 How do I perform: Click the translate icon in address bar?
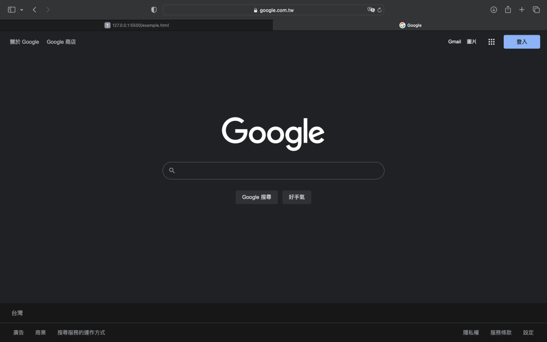click(x=371, y=10)
